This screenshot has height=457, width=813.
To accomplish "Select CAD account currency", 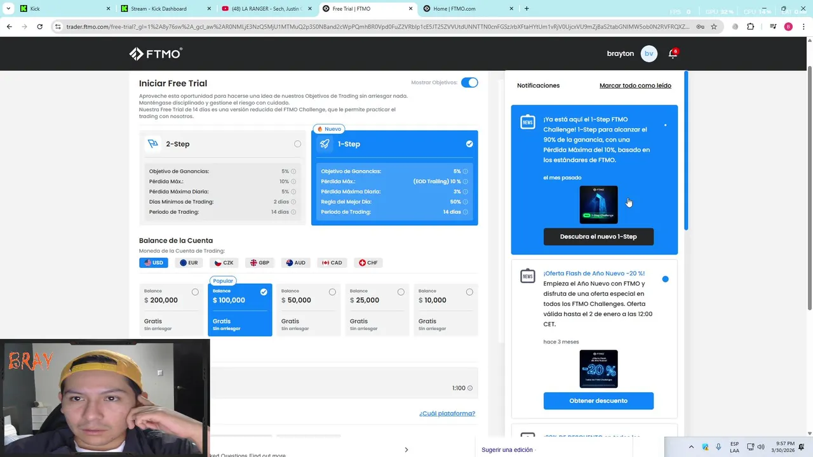I will coord(332,263).
